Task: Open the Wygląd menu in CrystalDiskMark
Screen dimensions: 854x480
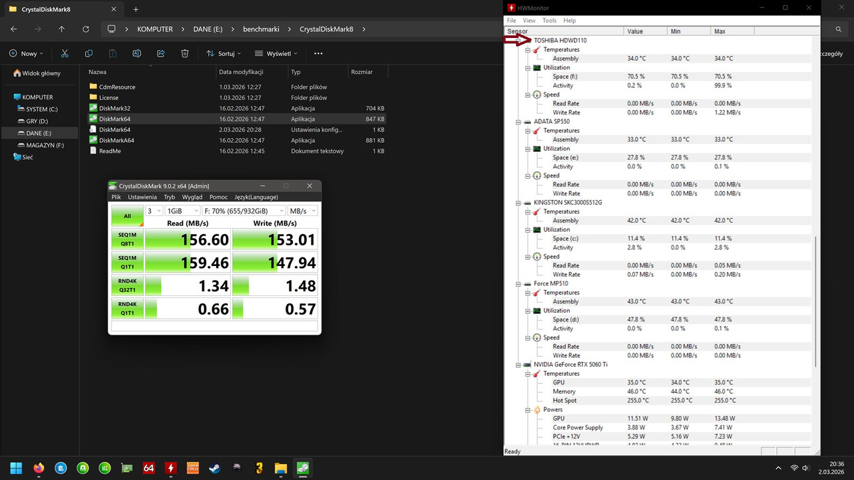Action: click(x=192, y=197)
